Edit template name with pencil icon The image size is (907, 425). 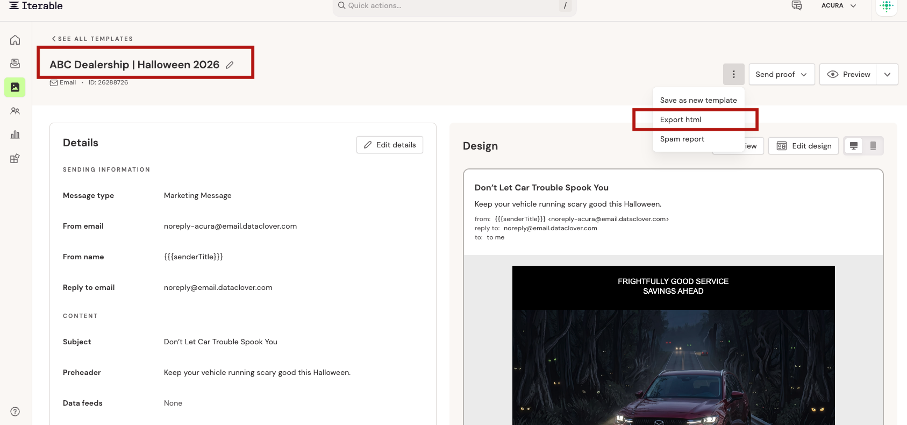click(230, 65)
